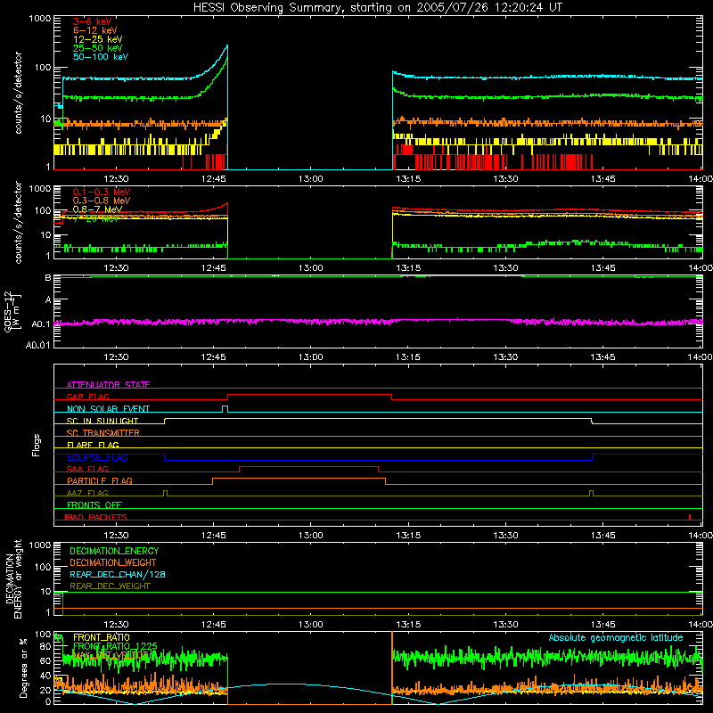Click the 'Degrees or %' axis title
This screenshot has width=713, height=713.
[x=23, y=668]
